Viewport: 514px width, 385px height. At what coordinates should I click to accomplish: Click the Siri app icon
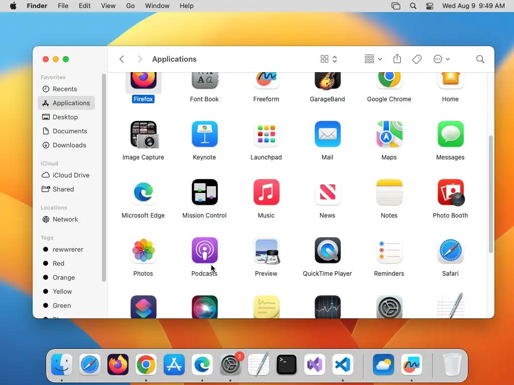205,307
